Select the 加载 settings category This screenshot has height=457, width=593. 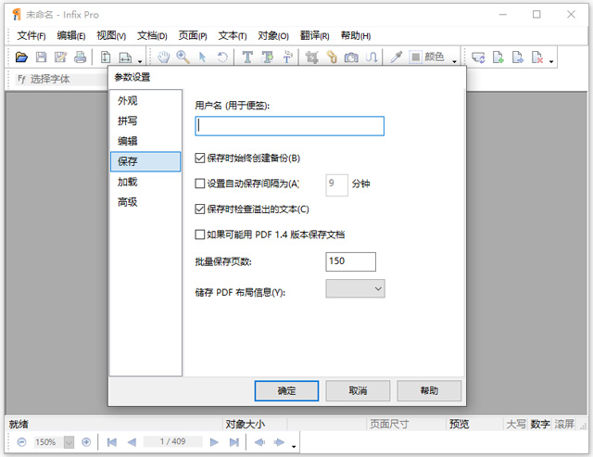145,182
